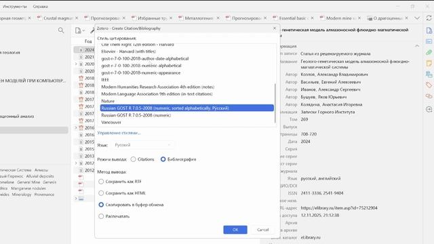Expand the bottom item with blue icon

(x=76, y=199)
